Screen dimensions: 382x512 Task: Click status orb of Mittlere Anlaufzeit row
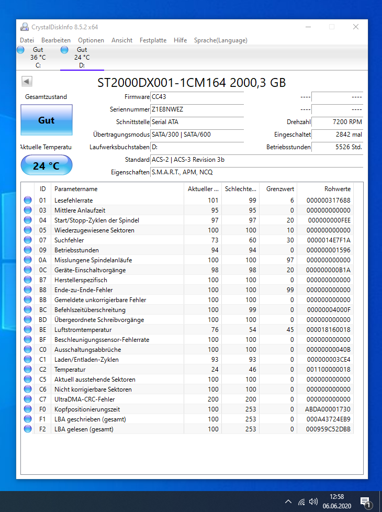click(28, 210)
